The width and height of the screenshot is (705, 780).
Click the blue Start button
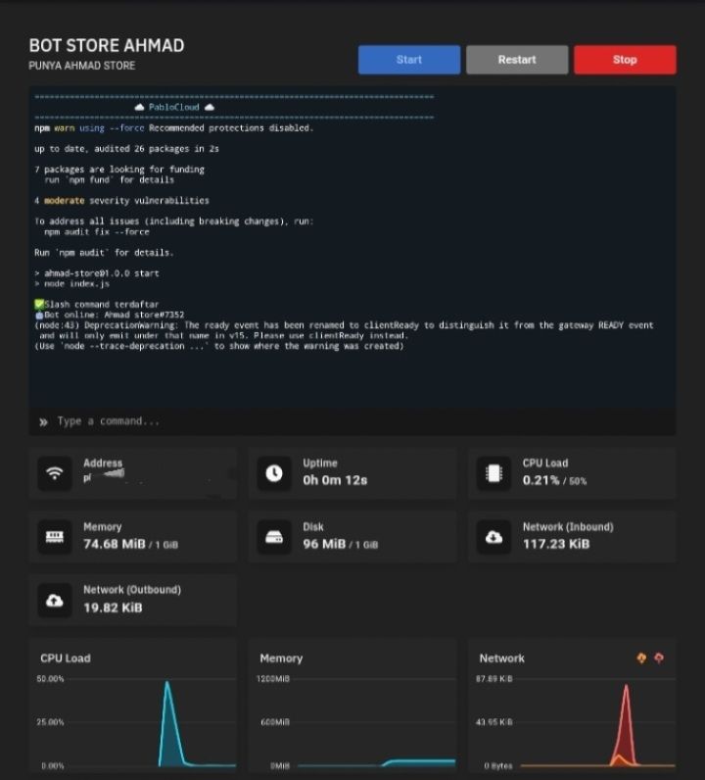408,60
